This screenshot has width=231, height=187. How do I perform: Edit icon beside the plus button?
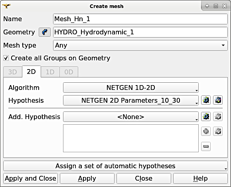(x=218, y=131)
